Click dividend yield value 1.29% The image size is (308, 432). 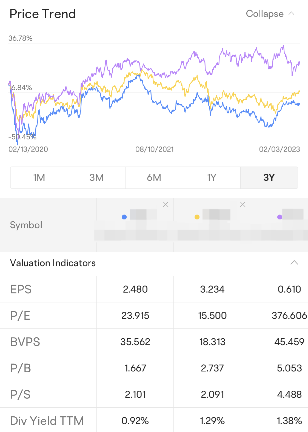point(212,421)
